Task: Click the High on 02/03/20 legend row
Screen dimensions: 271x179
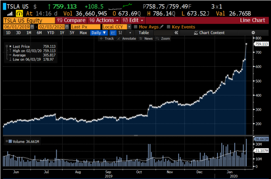Action: [32, 51]
